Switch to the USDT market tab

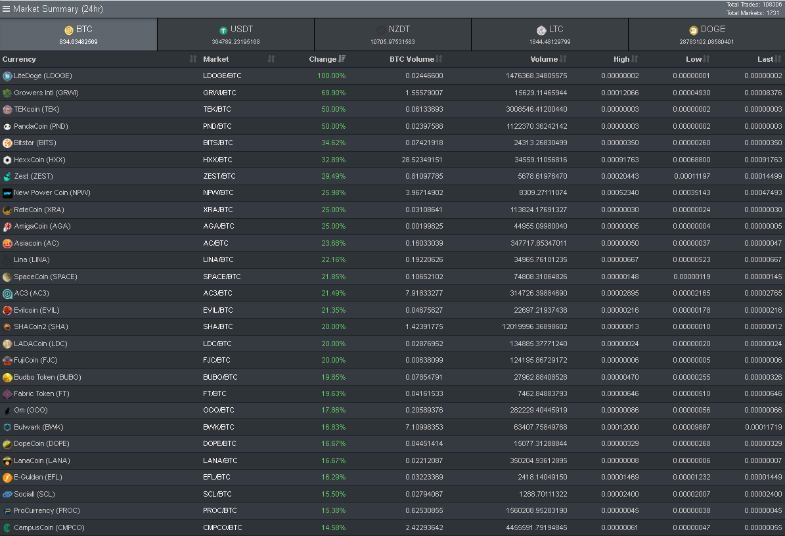[x=235, y=34]
